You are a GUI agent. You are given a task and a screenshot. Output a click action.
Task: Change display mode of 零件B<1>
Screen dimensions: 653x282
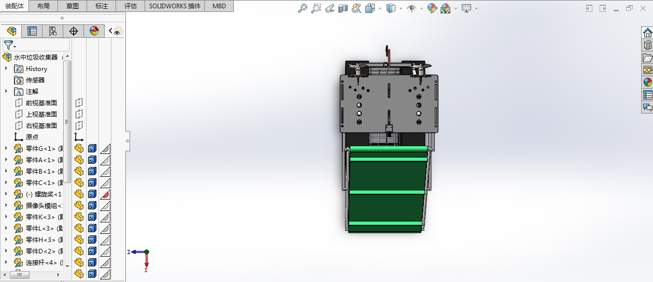coord(92,171)
